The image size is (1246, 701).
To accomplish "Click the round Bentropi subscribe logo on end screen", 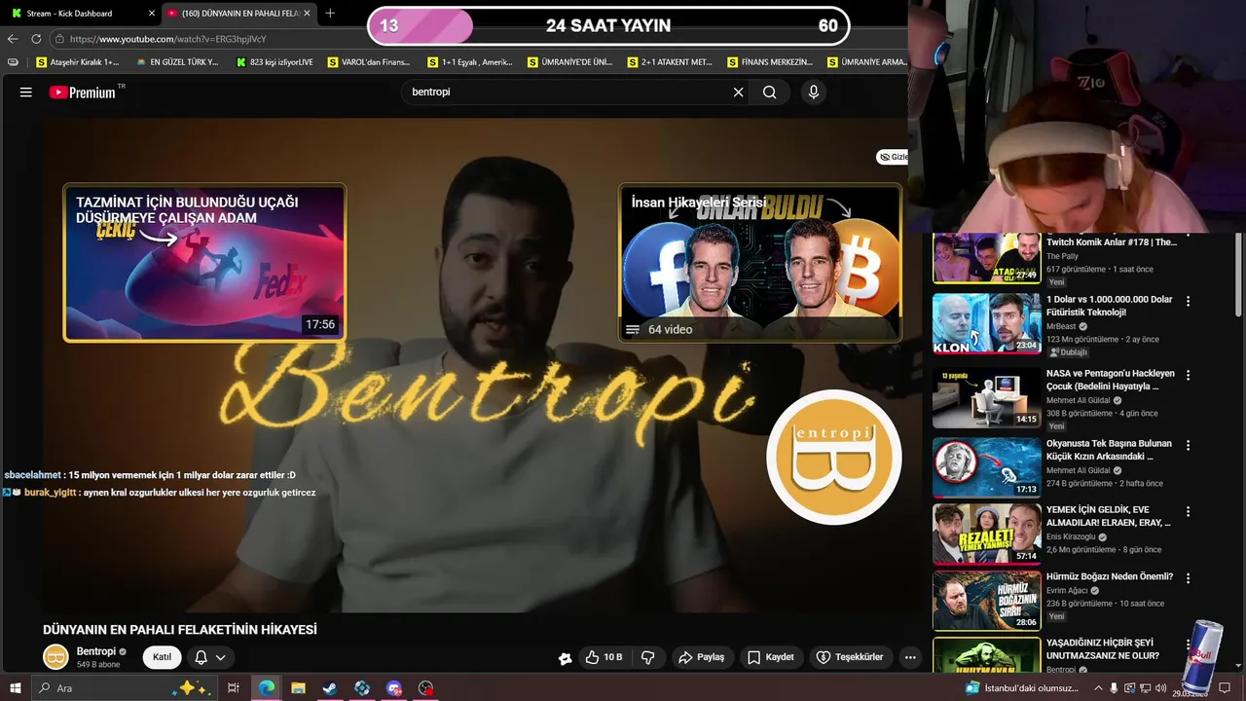I will (834, 457).
